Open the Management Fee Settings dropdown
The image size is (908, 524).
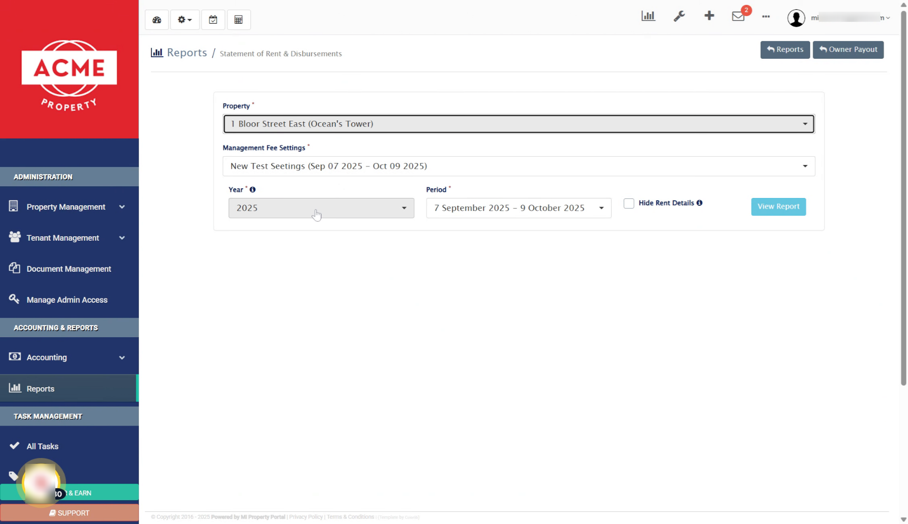tap(519, 166)
